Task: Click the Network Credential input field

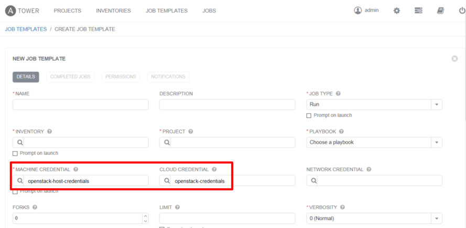Action: 380,180
